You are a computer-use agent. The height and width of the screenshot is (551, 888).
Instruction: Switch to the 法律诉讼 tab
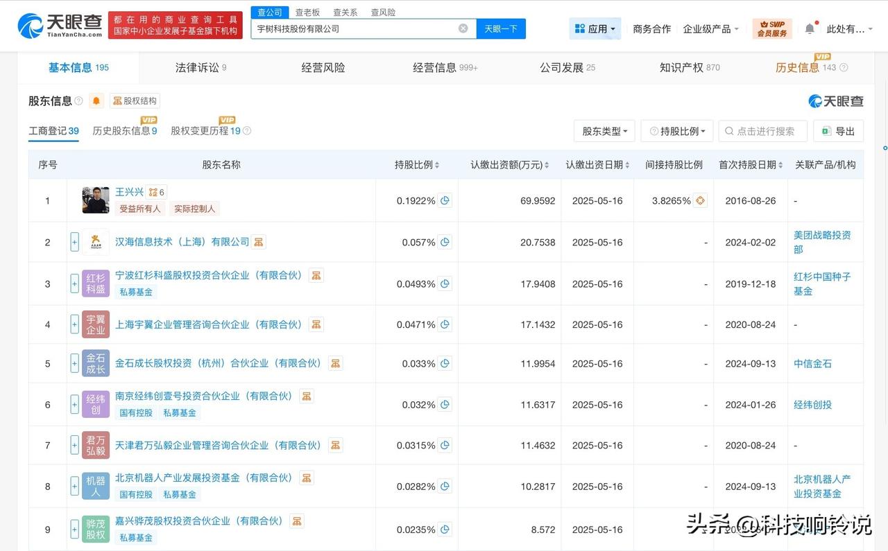click(x=200, y=67)
